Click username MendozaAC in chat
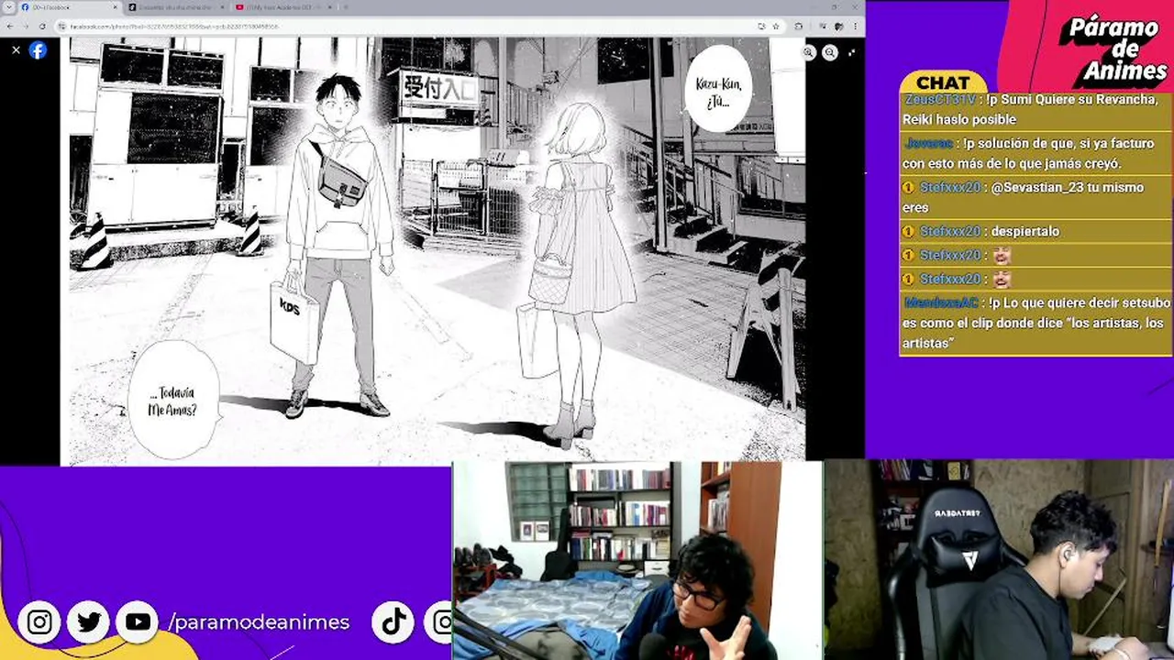This screenshot has height=660, width=1174. click(x=940, y=302)
